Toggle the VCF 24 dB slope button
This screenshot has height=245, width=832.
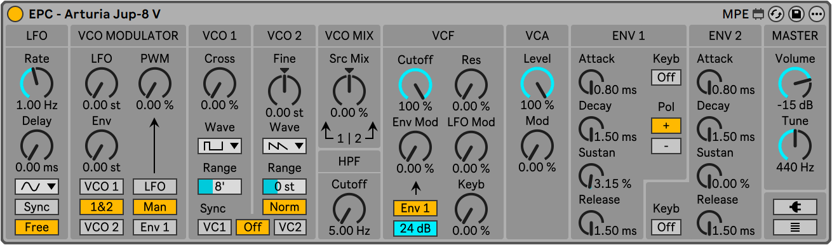pos(415,228)
